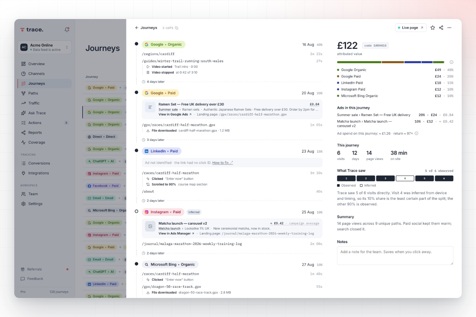This screenshot has width=476, height=317.
Task: Click the info icon beside the attribution bar
Action: [x=452, y=62]
